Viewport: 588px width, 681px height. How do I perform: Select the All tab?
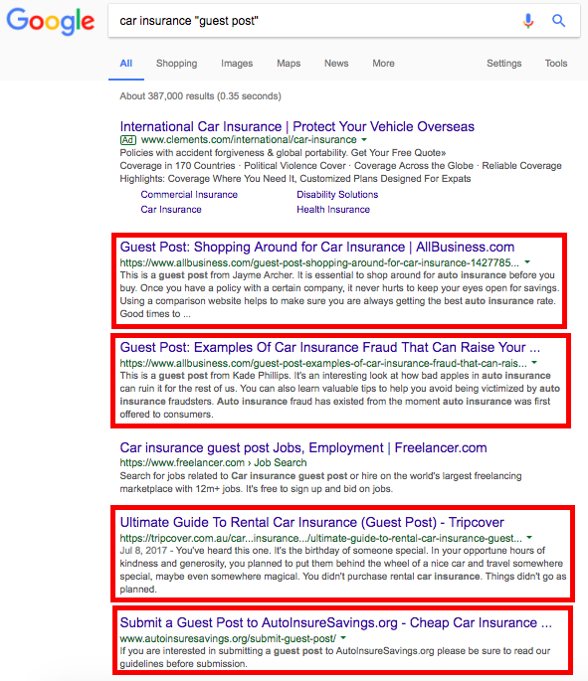point(126,64)
